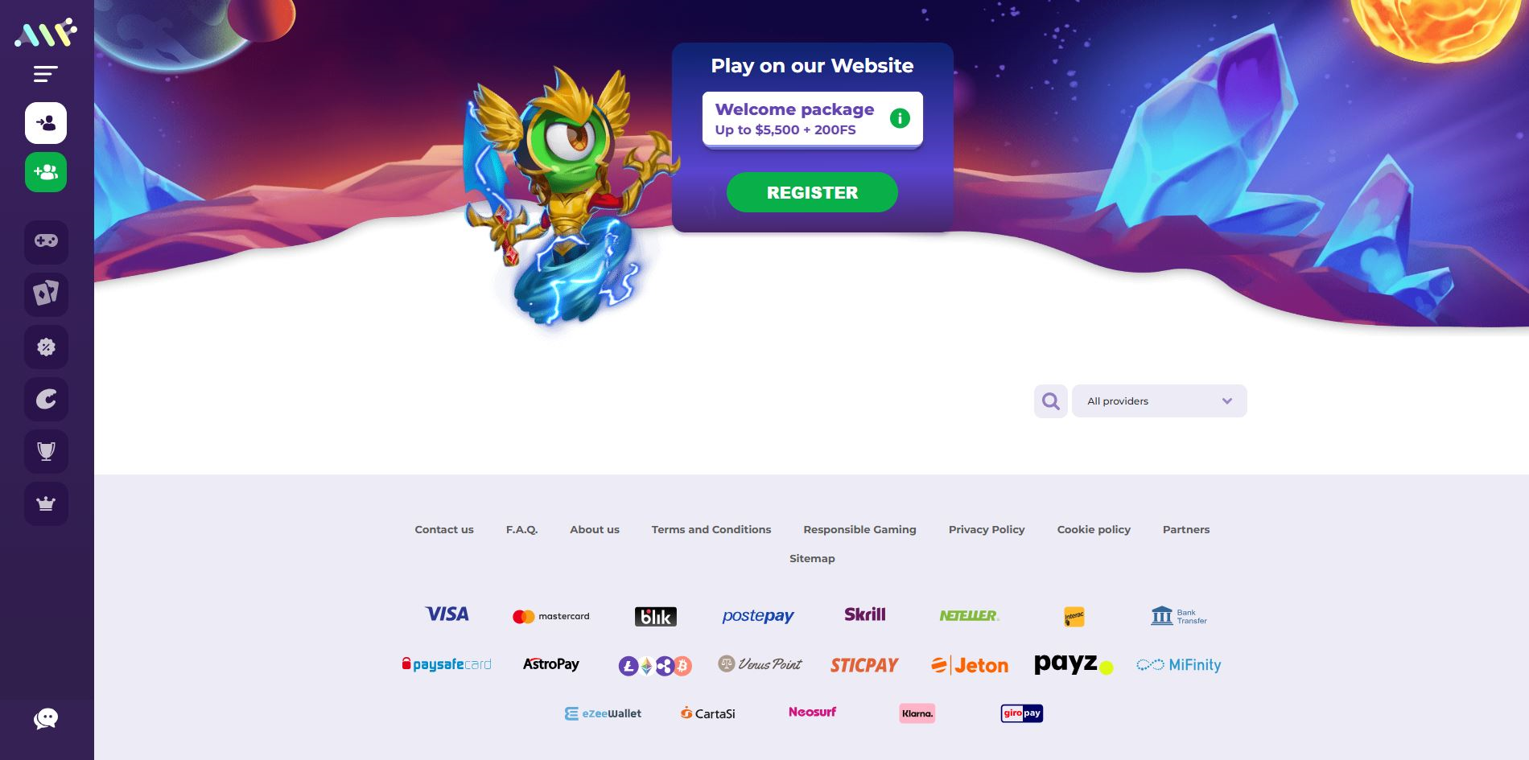The width and height of the screenshot is (1529, 760).
Task: Click the site logo at top
Action: pos(46,33)
